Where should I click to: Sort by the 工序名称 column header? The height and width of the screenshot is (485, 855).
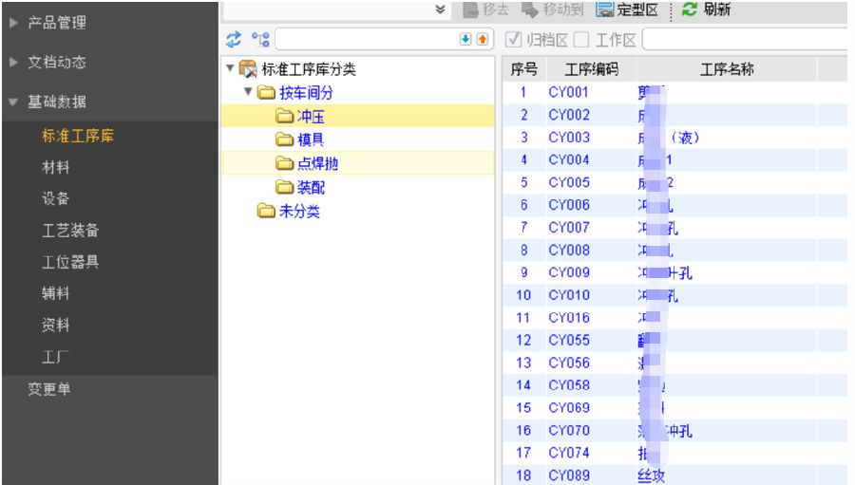727,69
